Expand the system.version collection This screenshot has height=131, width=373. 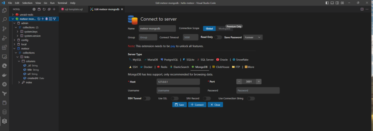(x=17, y=36)
